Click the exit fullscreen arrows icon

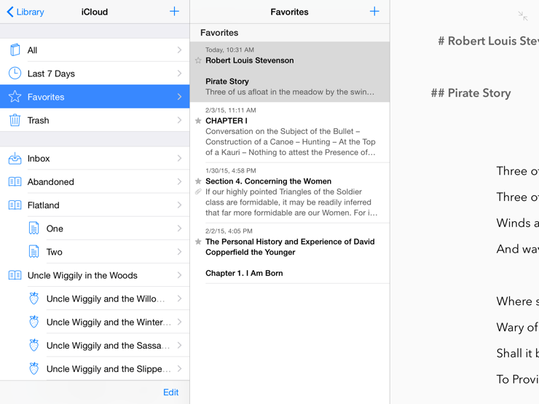point(523,15)
